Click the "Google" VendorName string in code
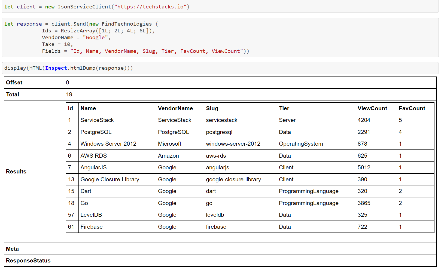The image size is (441, 269). [x=95, y=38]
